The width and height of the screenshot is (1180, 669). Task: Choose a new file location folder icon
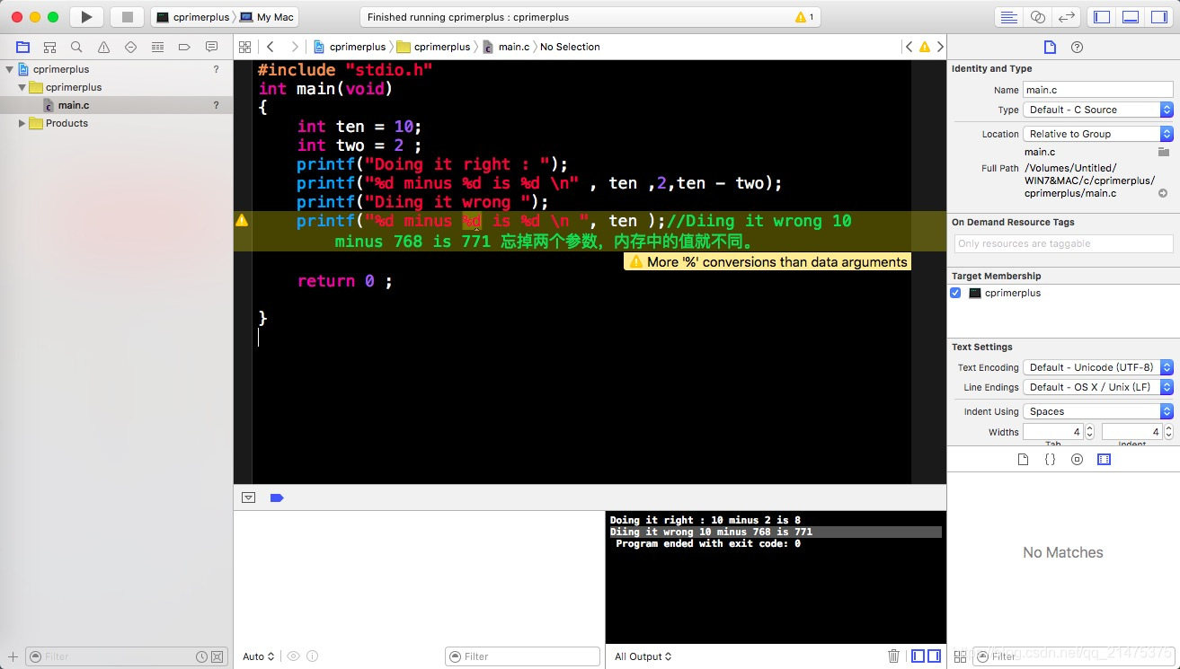tap(1163, 152)
